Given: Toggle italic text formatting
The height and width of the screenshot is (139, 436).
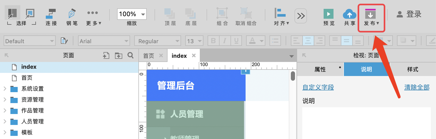Looking at the screenshot, I should coord(225,41).
